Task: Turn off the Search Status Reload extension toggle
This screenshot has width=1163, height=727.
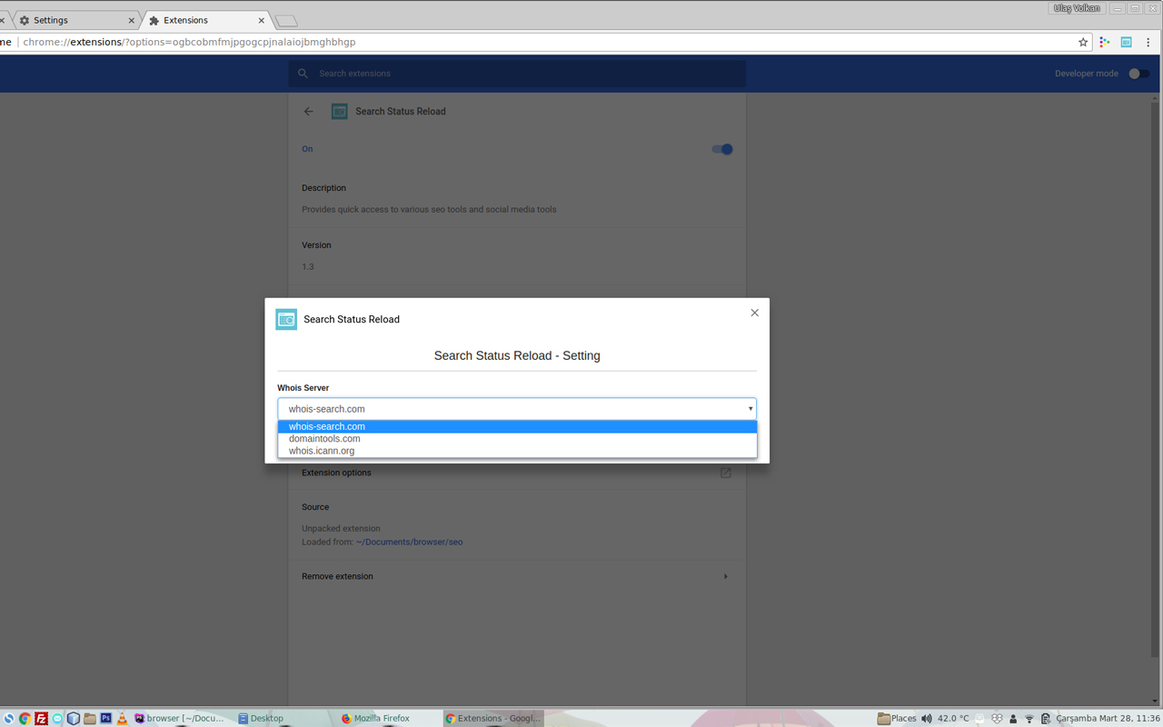Action: click(721, 149)
